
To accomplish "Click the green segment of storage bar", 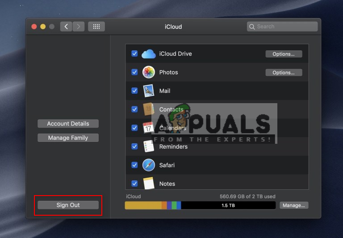I will pos(174,205).
